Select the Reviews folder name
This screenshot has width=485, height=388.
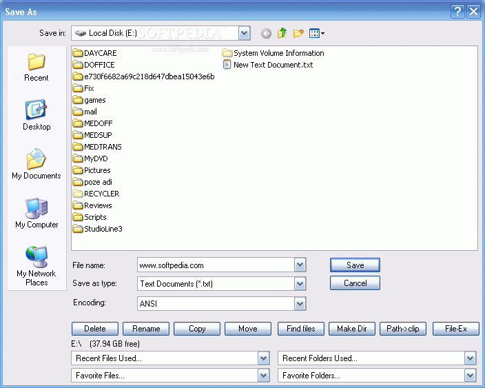point(98,205)
